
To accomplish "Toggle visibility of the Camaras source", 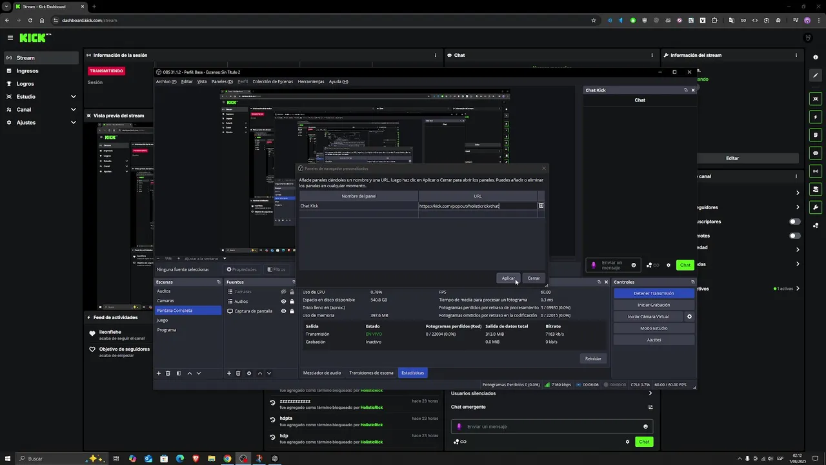I will coord(283,292).
